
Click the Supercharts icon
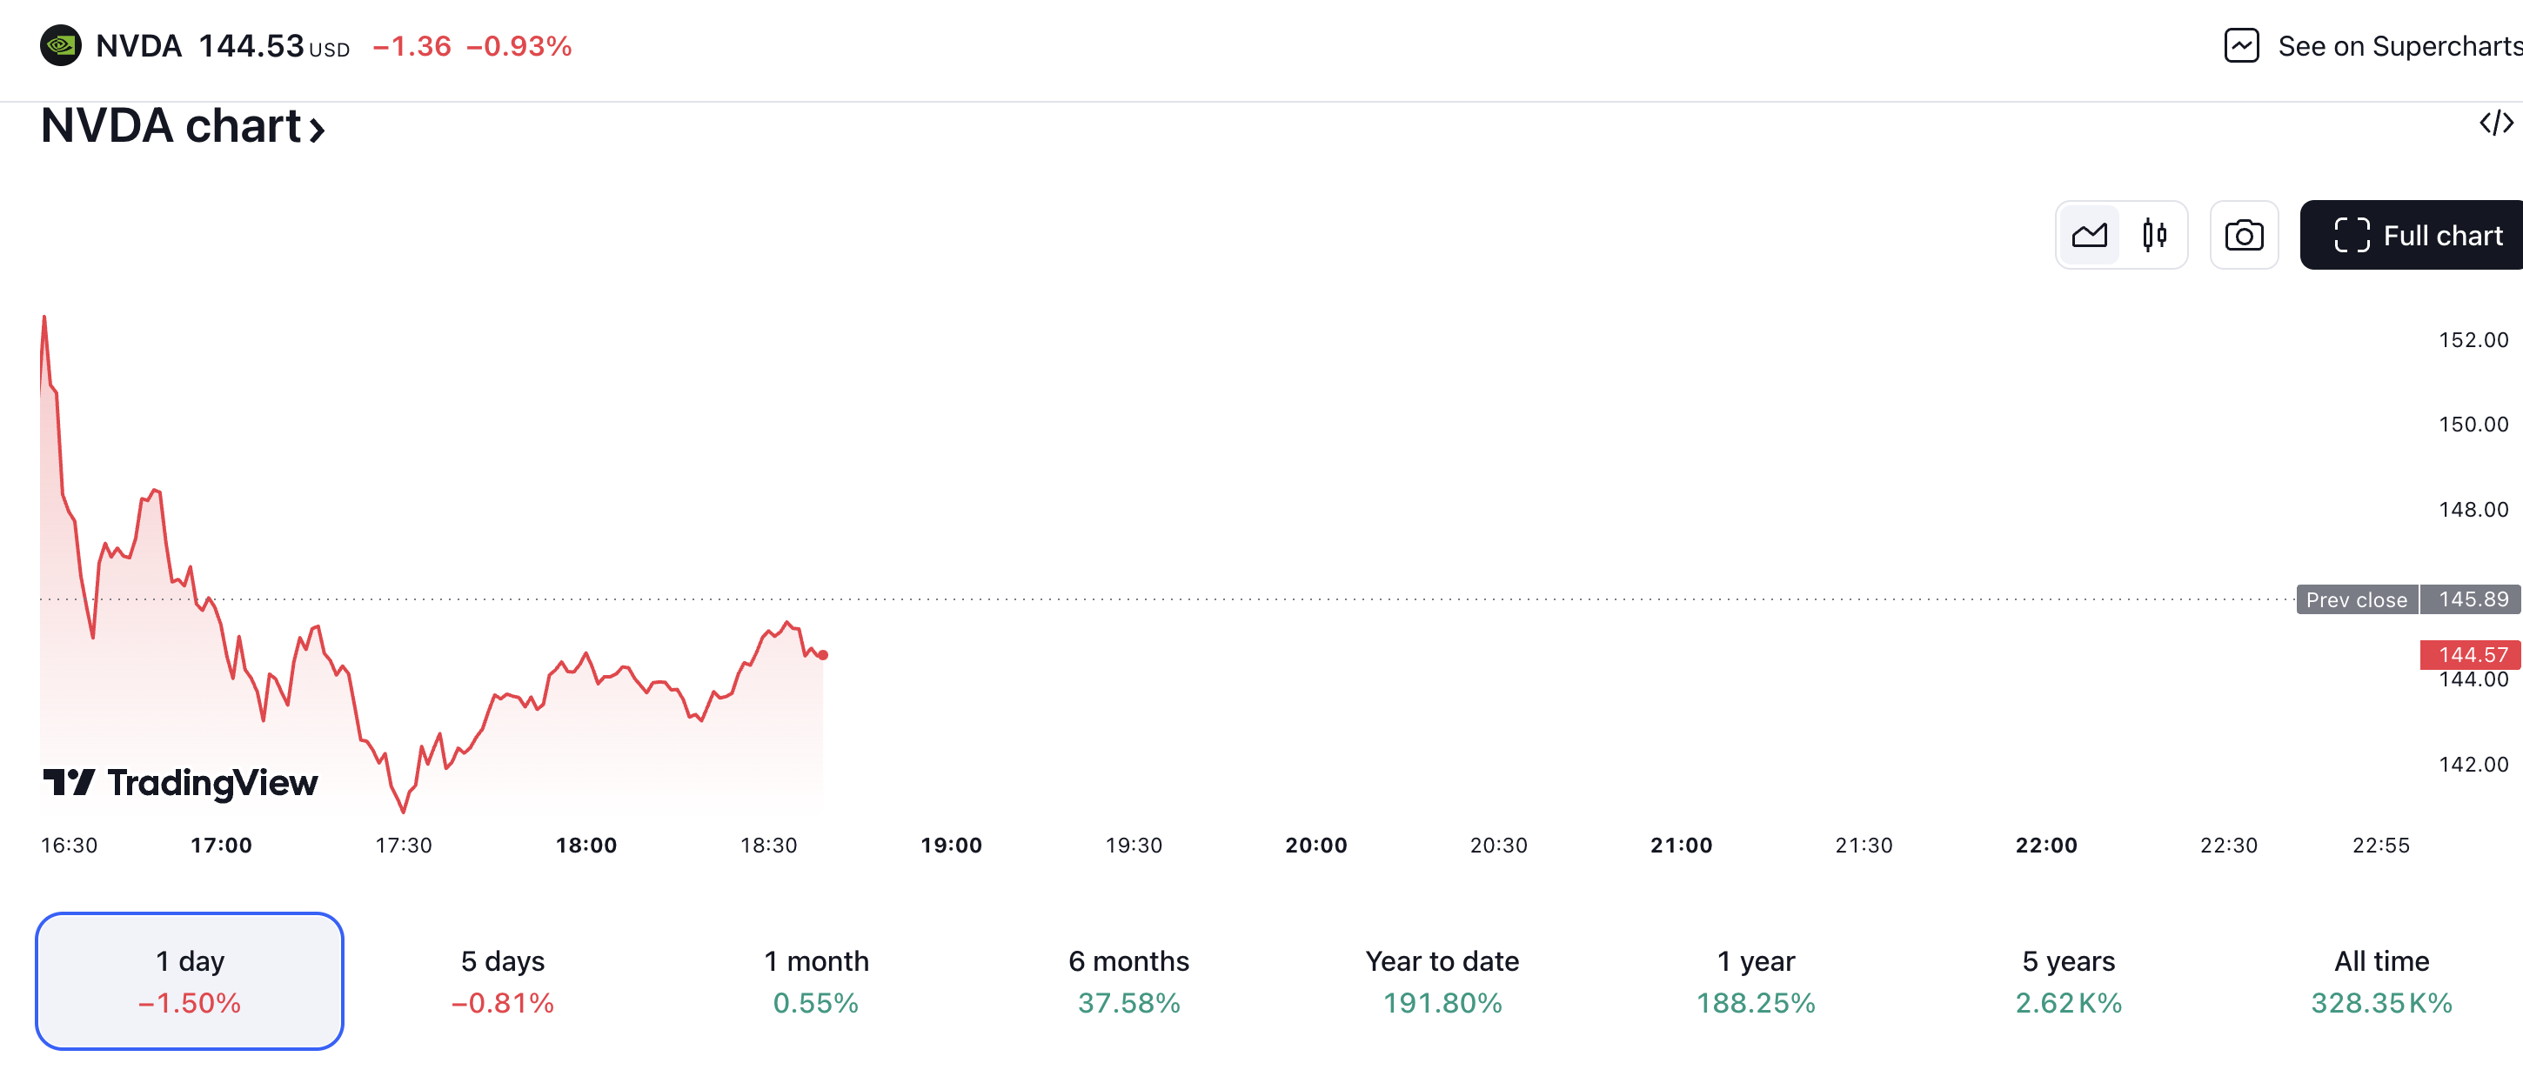pyautogui.click(x=2241, y=46)
